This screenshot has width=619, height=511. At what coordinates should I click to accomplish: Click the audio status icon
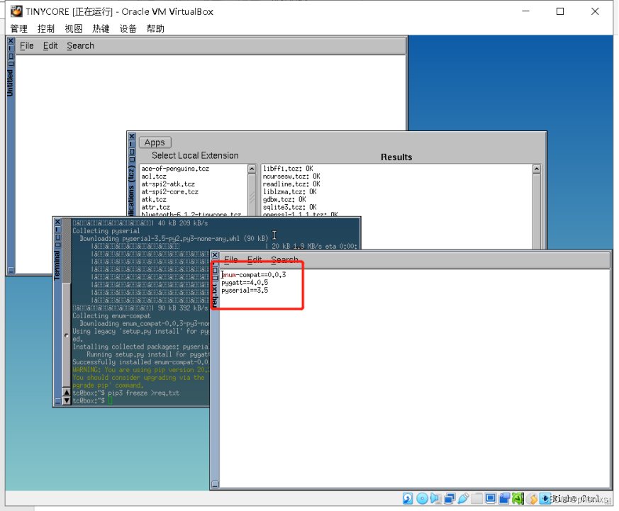(435, 498)
